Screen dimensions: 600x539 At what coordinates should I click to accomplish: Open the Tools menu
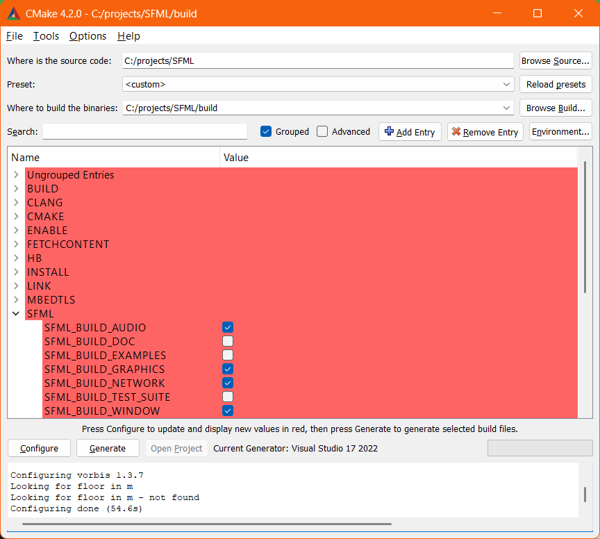(x=46, y=36)
